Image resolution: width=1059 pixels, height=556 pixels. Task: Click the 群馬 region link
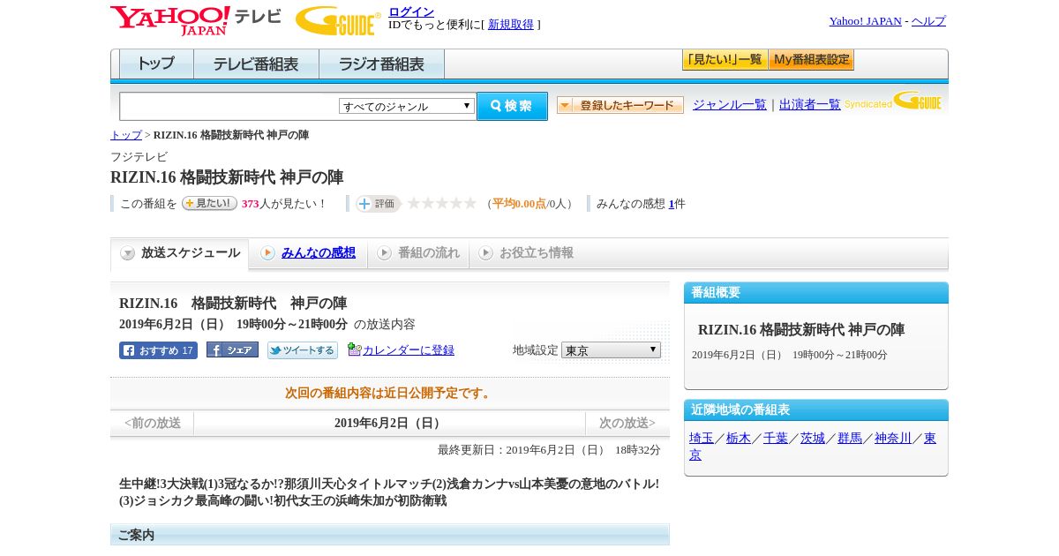[850, 438]
